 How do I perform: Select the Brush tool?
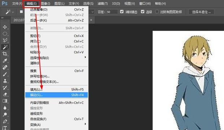pyautogui.click(x=5, y=74)
